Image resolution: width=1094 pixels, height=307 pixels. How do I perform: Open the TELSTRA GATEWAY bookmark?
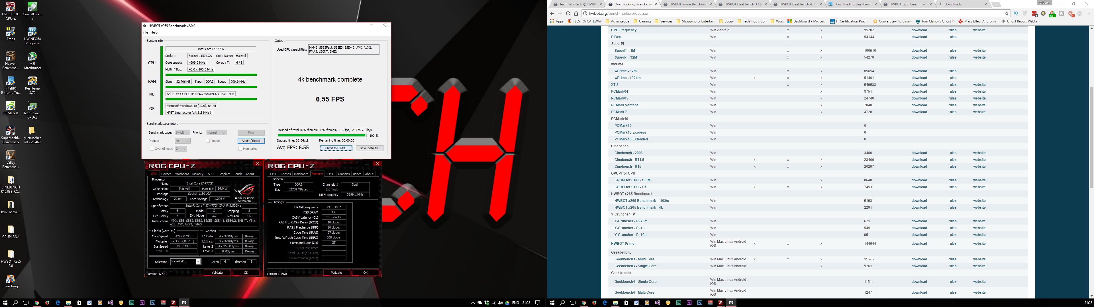[x=584, y=21]
